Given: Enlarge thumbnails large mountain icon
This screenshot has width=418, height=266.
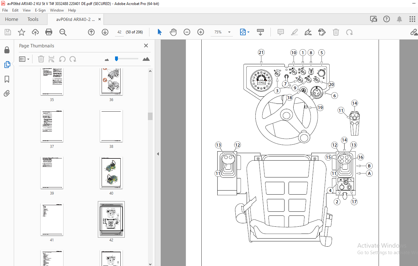Looking at the screenshot, I should (146, 59).
